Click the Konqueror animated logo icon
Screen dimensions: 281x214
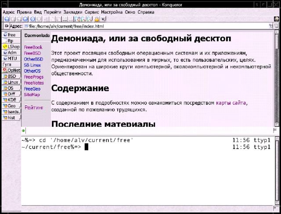click(x=275, y=19)
